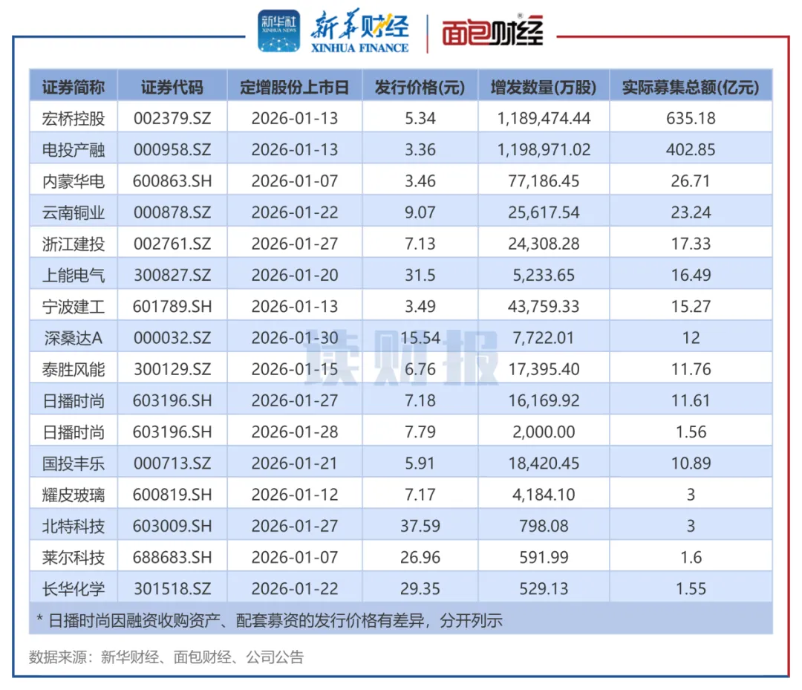Click the 面包财经 red logo
Screen dimensions: 802x690
coord(492,32)
